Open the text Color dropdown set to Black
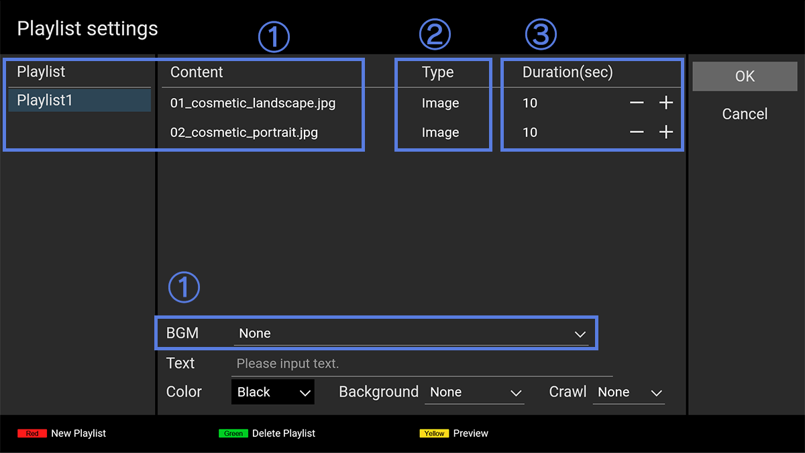This screenshot has width=805, height=453. (272, 392)
